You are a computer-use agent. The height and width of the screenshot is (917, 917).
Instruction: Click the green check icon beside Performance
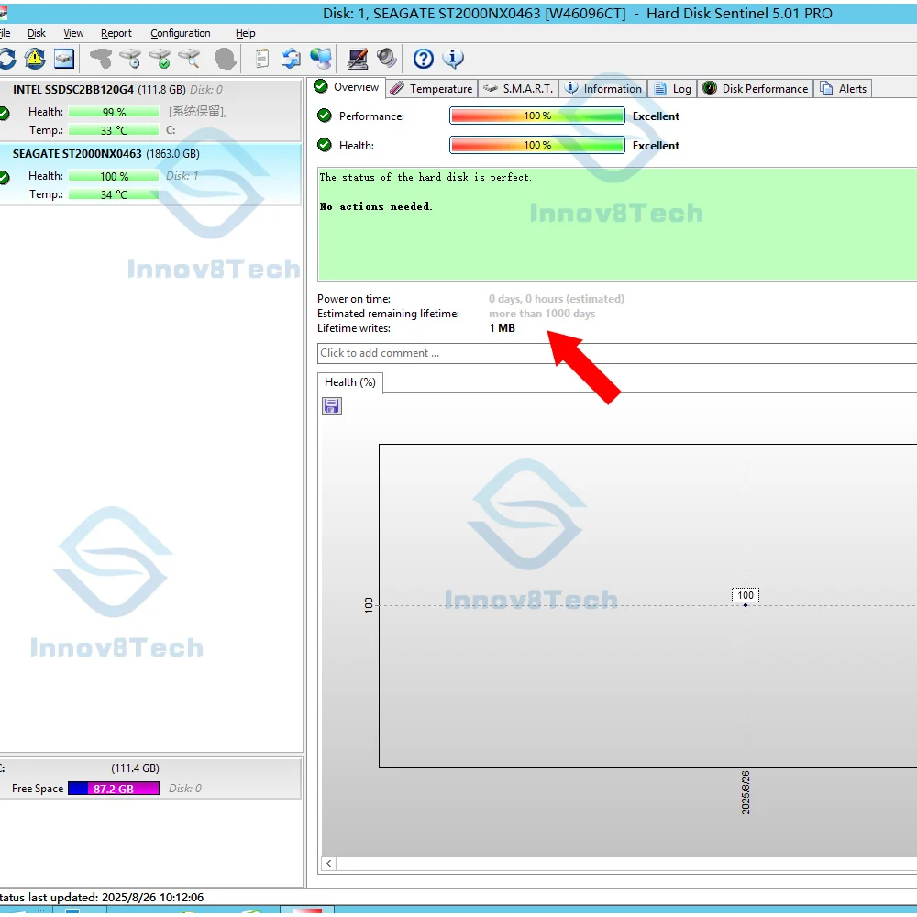(x=324, y=116)
